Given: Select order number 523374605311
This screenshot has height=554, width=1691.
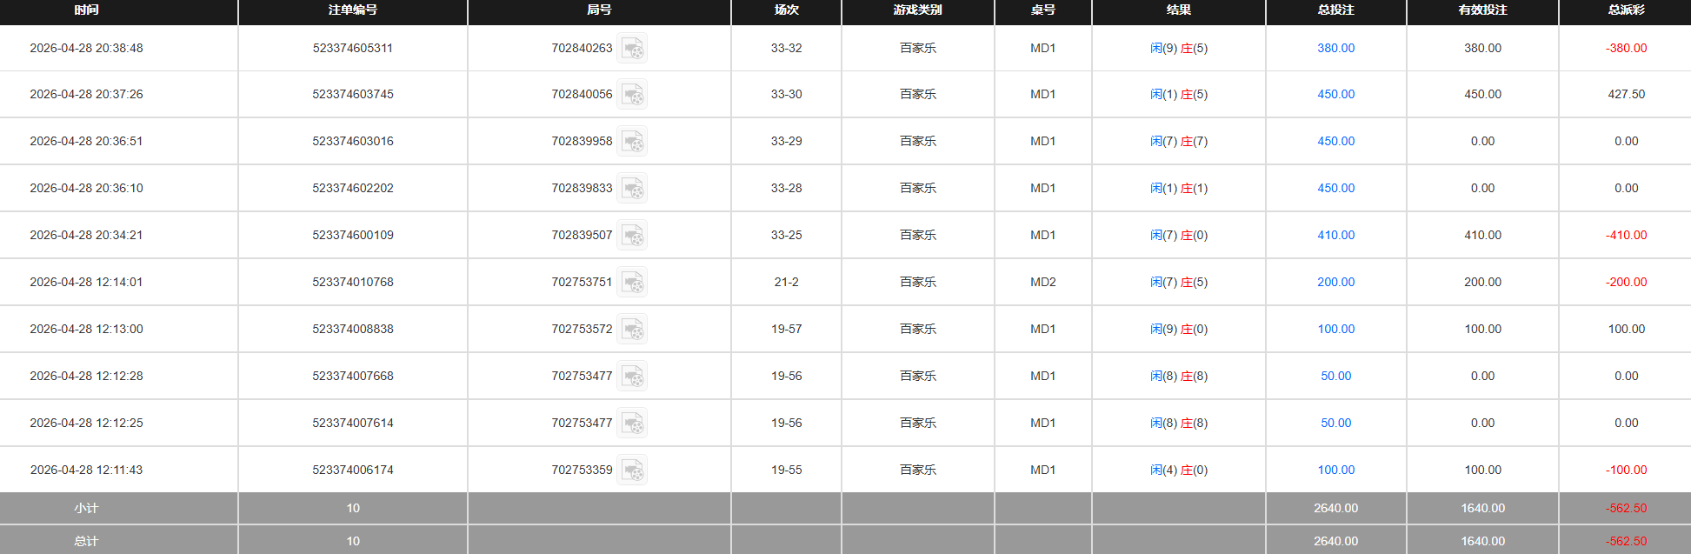Looking at the screenshot, I should (352, 48).
